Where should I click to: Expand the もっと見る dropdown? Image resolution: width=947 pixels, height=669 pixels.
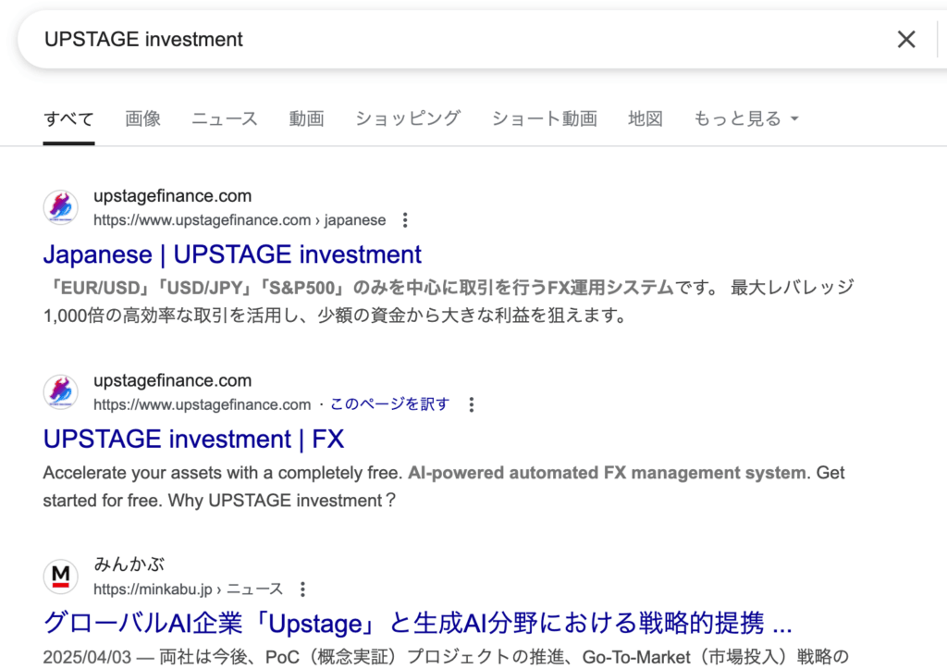click(746, 118)
